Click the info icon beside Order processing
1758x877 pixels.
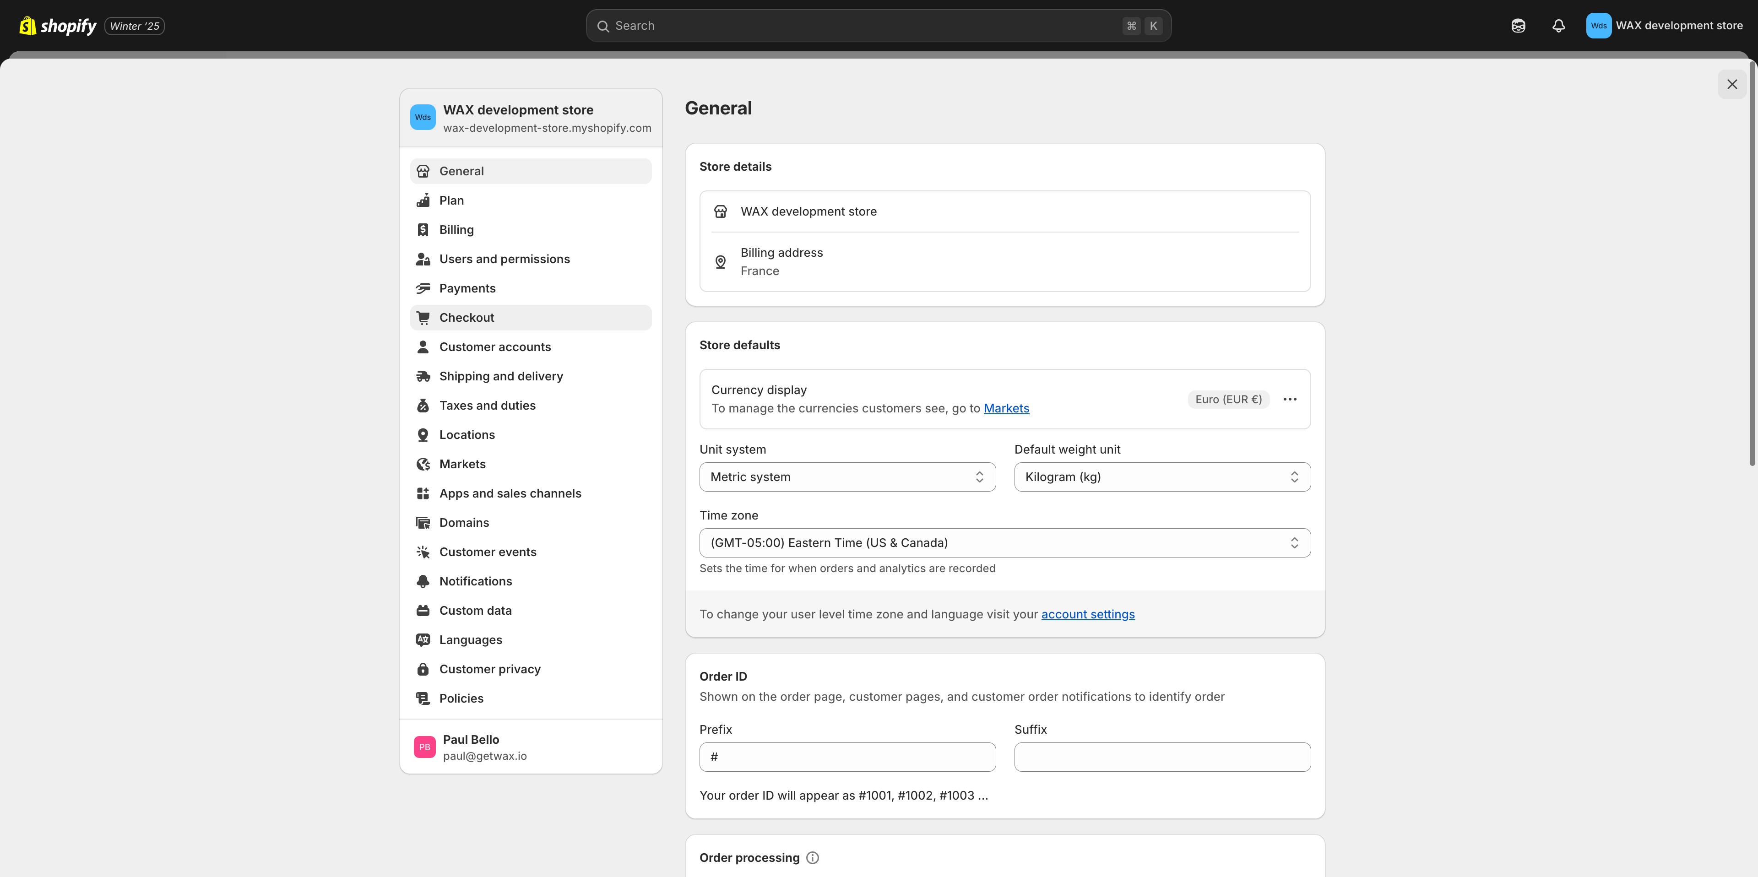pos(812,858)
